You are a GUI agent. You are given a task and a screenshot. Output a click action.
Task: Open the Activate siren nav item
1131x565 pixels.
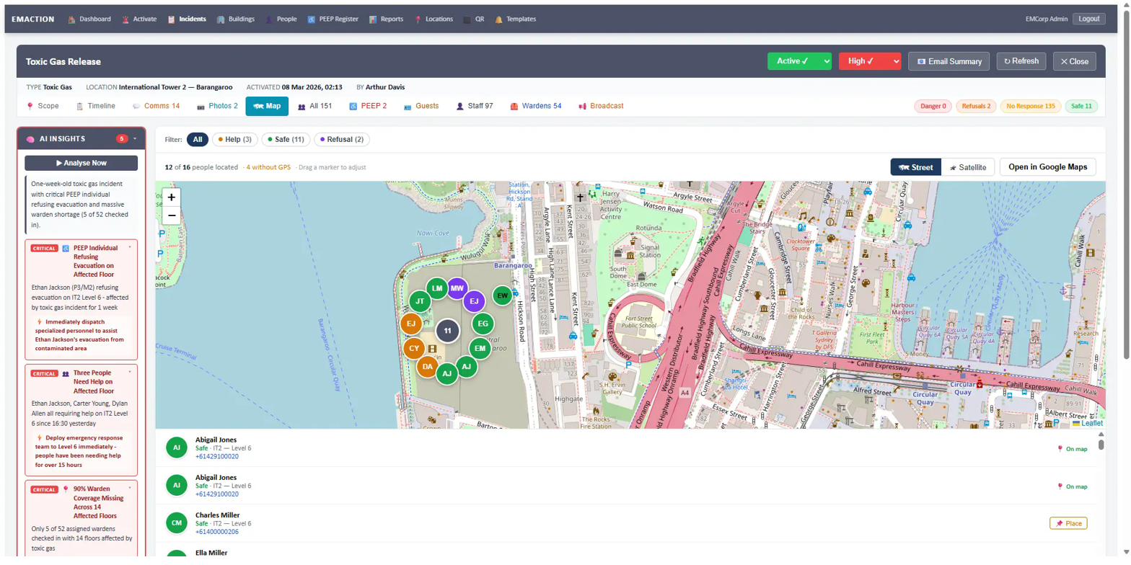coord(139,19)
